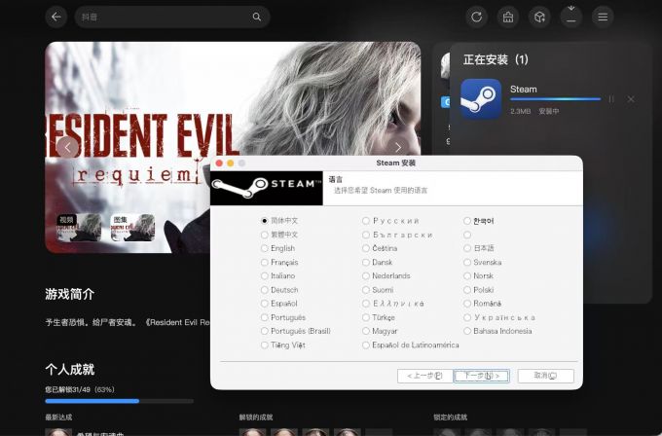662x436 pixels.
Task: Select Bahasa Indonesia language option
Action: coord(497,331)
